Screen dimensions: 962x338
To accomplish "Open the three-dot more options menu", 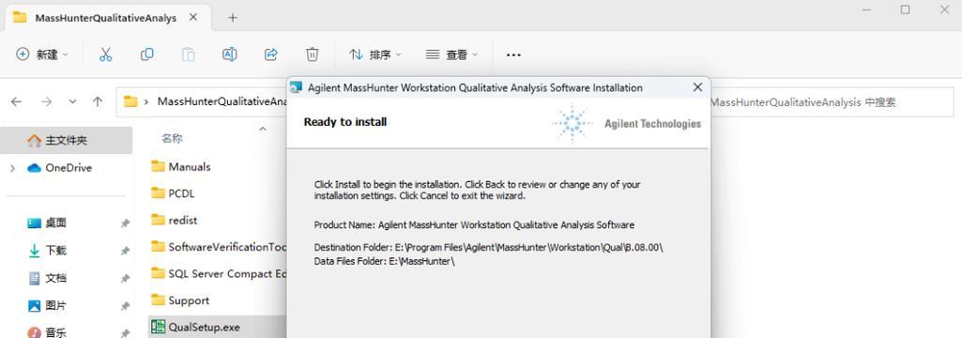I will [x=513, y=54].
